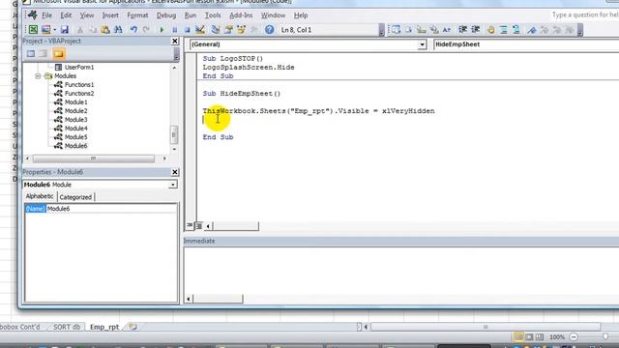
Task: Close the Project - VBAProject panel
Action: click(175, 41)
